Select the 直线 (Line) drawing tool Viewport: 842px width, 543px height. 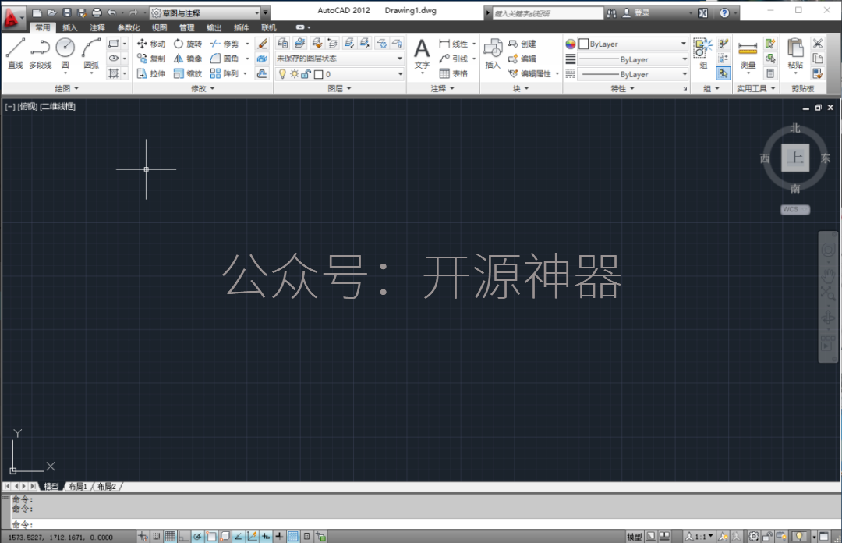click(x=15, y=53)
